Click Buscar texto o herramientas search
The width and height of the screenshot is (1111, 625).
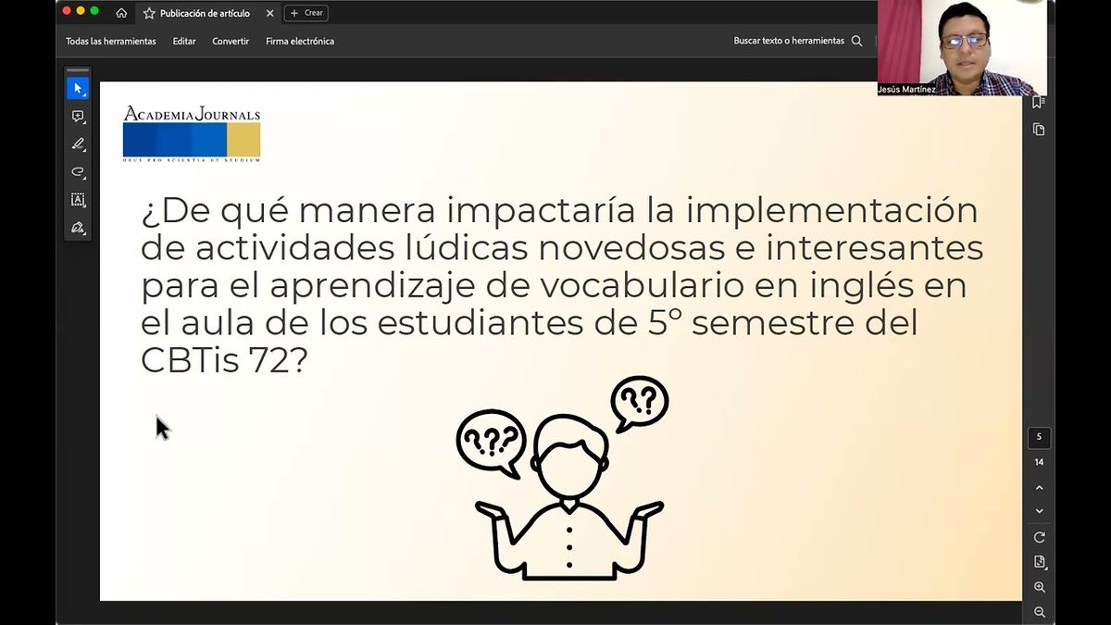tap(789, 42)
